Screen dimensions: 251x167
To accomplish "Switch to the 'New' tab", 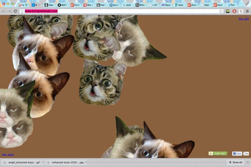I will click(x=179, y=5).
